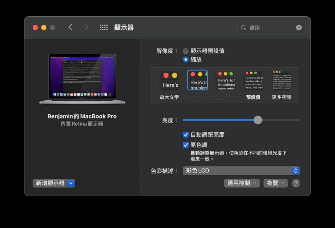Choose the 更多空間 resolution option
335x228 pixels.
pos(281,80)
